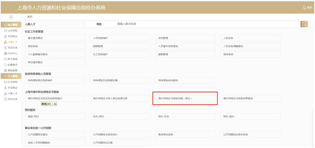Open 公开招聘报名情况 item

[x=55, y=134]
